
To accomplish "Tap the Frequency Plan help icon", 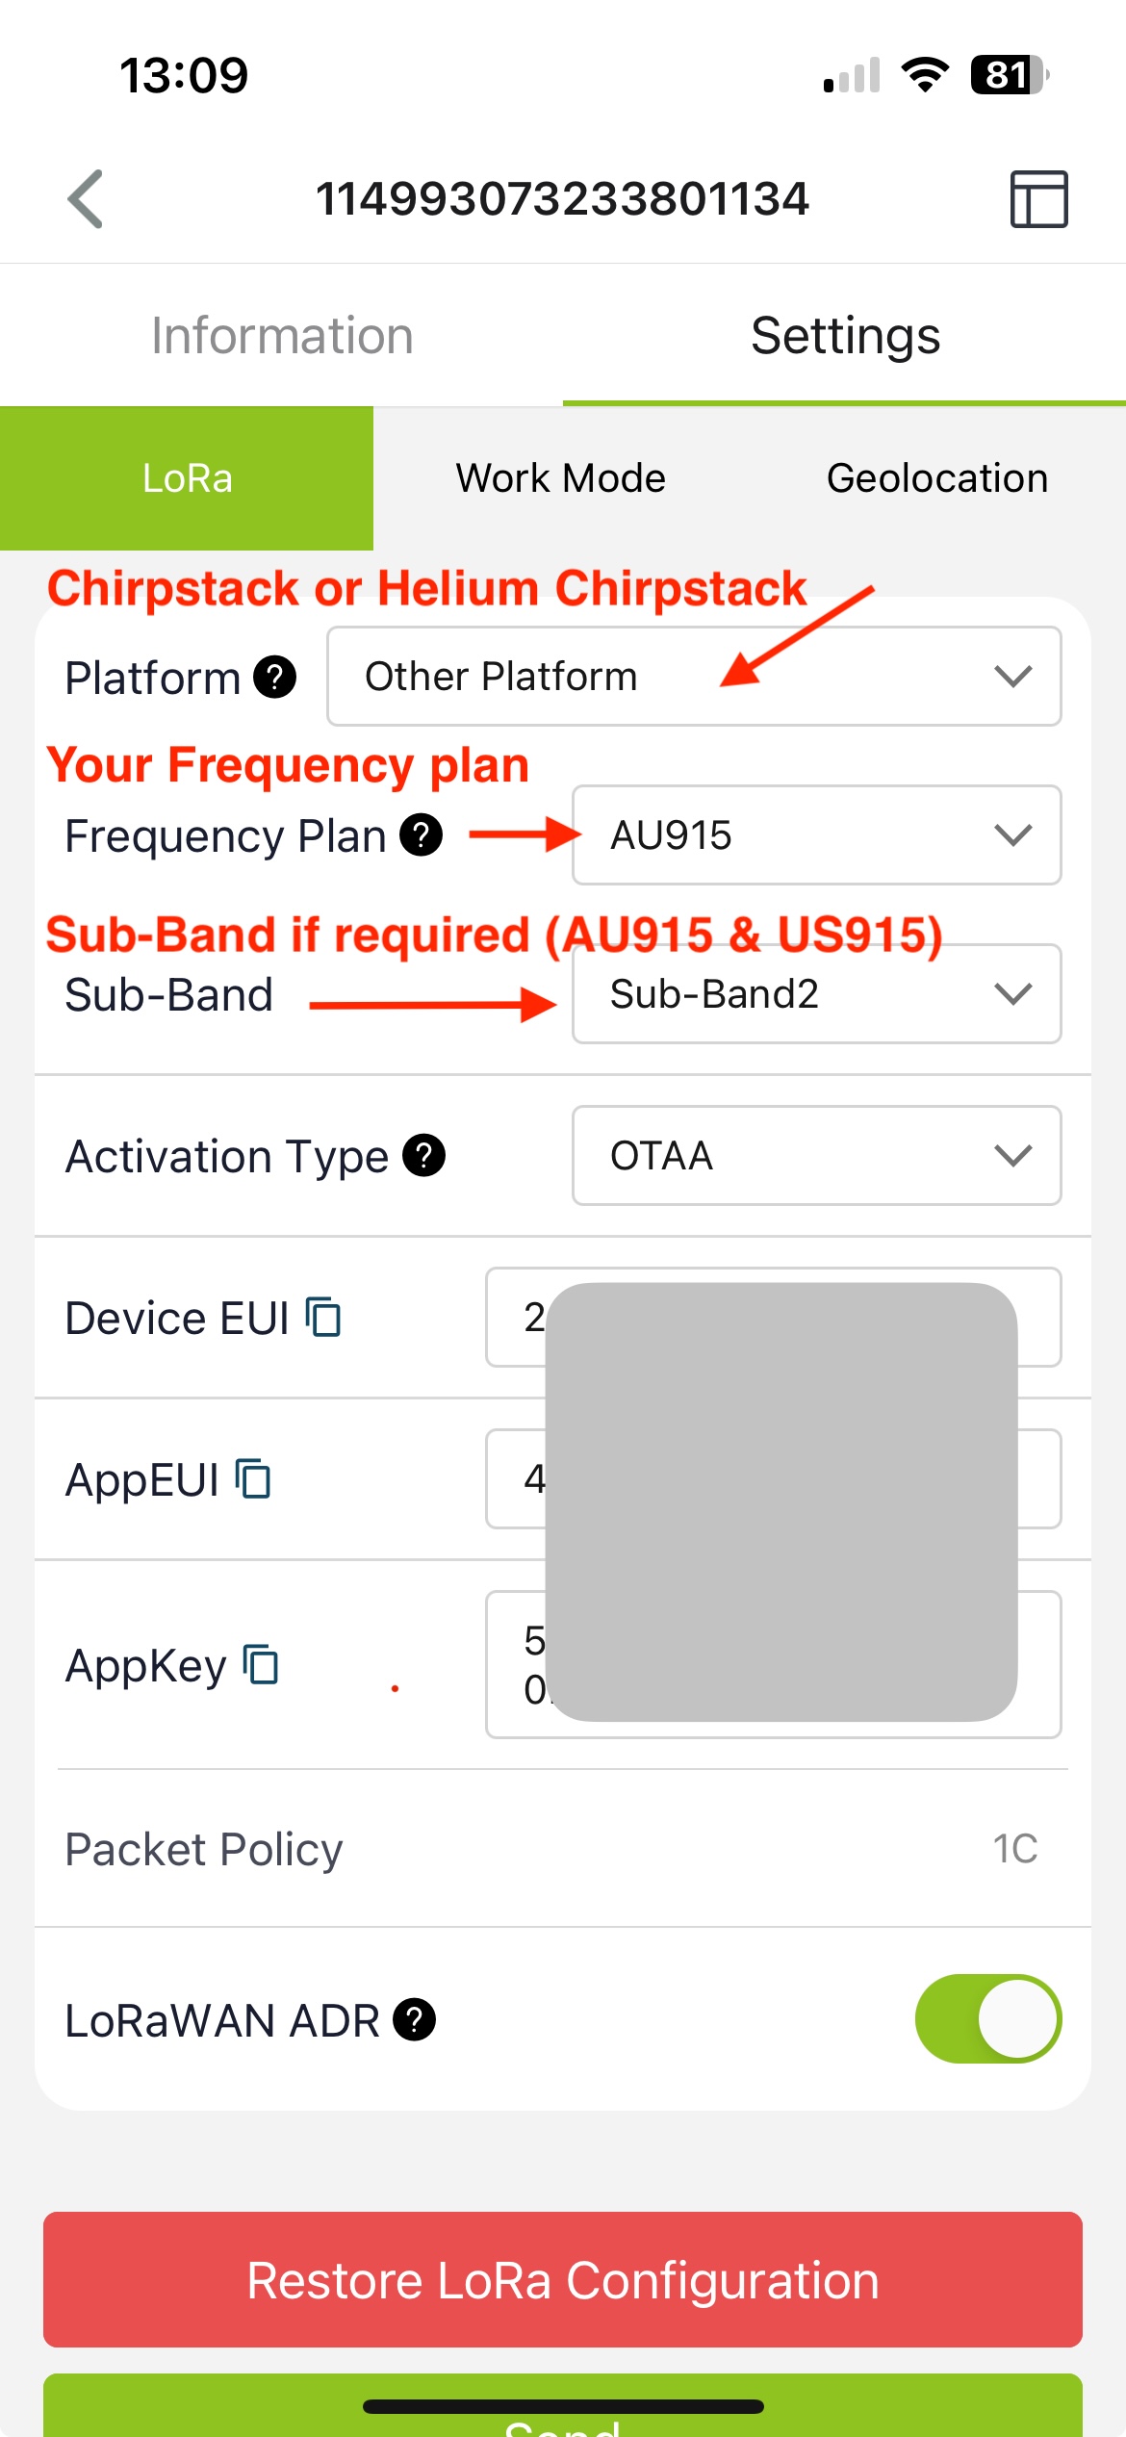I will coord(422,834).
